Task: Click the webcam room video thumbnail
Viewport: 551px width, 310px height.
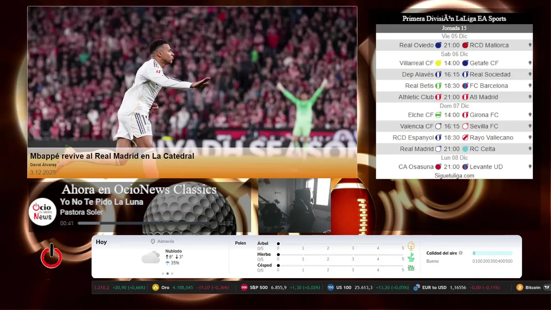Action: 294,206
